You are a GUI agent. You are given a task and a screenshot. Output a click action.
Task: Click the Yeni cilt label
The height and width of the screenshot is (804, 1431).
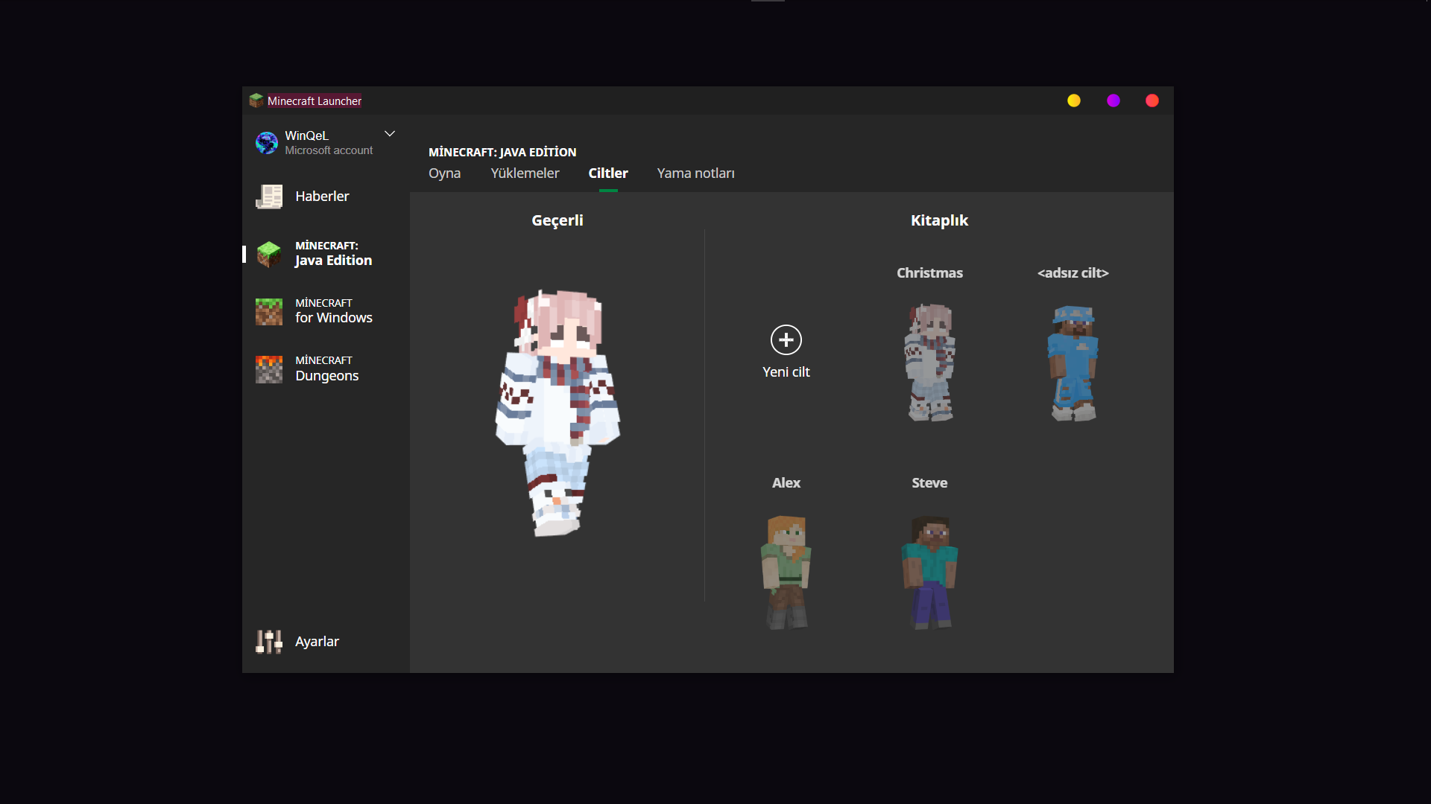[786, 372]
